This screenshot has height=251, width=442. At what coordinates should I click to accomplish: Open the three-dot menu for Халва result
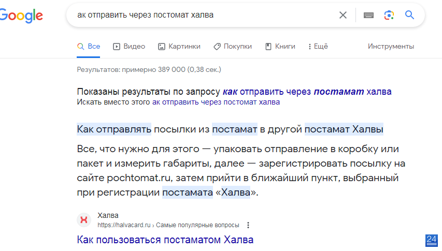tap(248, 225)
